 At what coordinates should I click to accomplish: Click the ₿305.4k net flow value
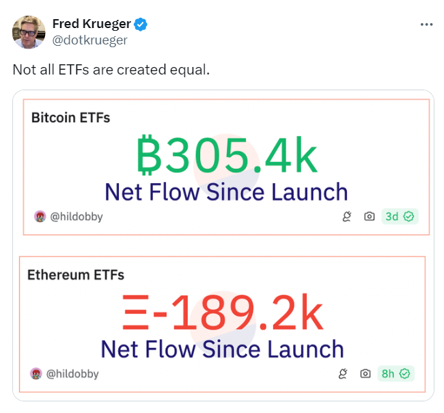pos(227,157)
